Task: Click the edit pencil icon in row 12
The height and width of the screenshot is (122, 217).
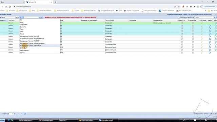Action: tap(202, 53)
